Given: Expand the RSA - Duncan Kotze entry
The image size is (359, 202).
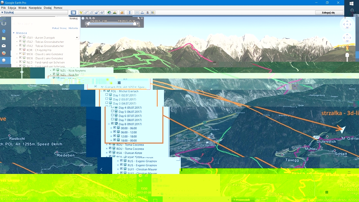Looking at the screenshot, I should [x=107, y=153].
